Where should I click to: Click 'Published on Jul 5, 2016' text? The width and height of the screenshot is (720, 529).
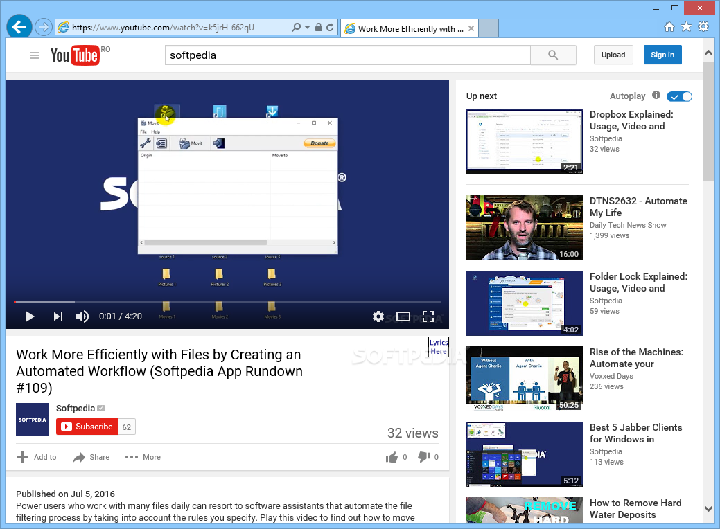(65, 494)
